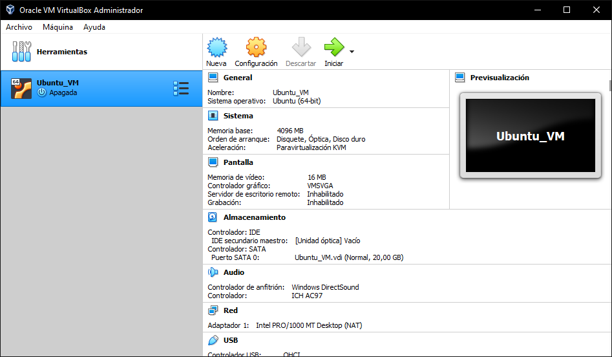This screenshot has width=612, height=357.
Task: Click the "Controlador: SATA" line
Action: tap(237, 249)
